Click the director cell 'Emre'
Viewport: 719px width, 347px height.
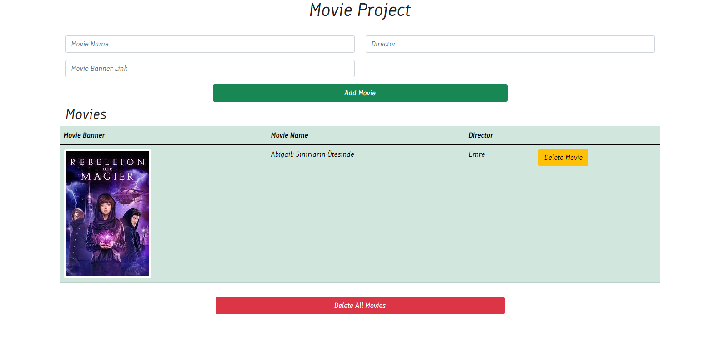tap(477, 154)
